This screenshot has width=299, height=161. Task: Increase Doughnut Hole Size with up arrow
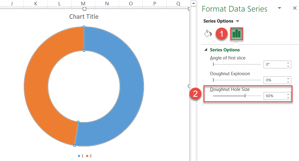click(x=288, y=94)
